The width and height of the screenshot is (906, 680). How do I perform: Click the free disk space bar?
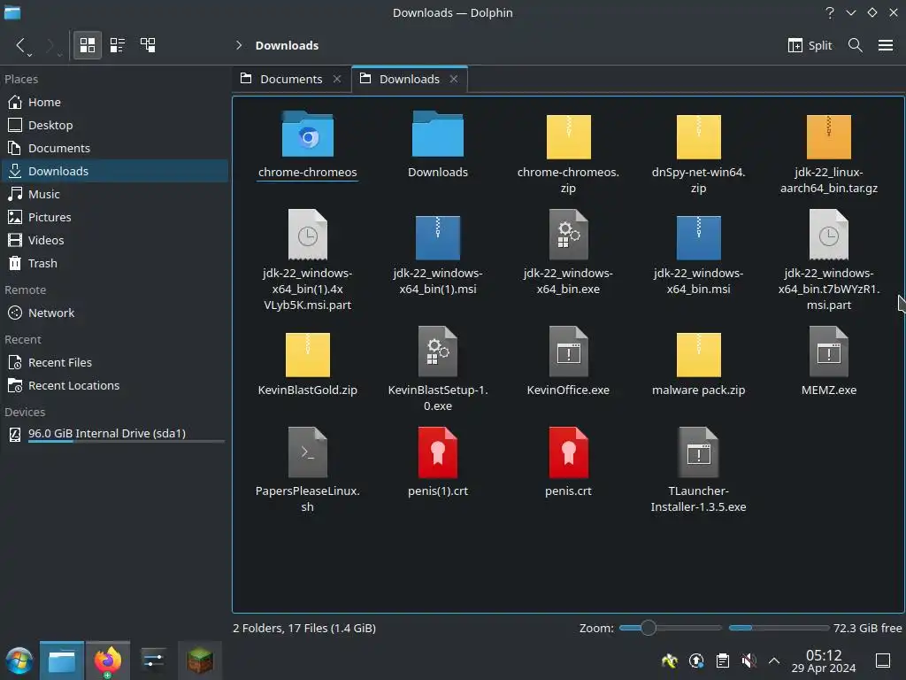click(779, 628)
